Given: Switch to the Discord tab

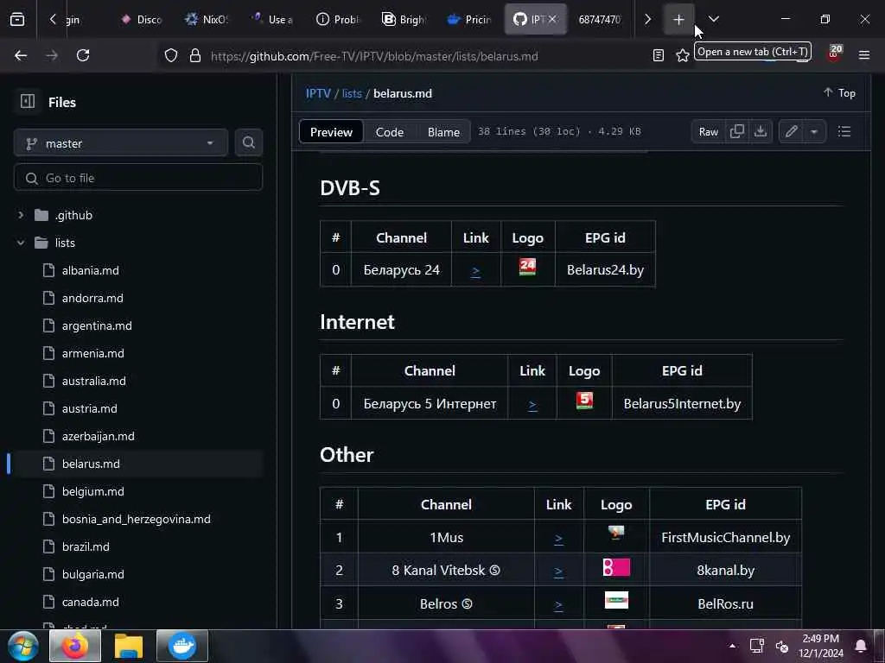Looking at the screenshot, I should pos(142,19).
